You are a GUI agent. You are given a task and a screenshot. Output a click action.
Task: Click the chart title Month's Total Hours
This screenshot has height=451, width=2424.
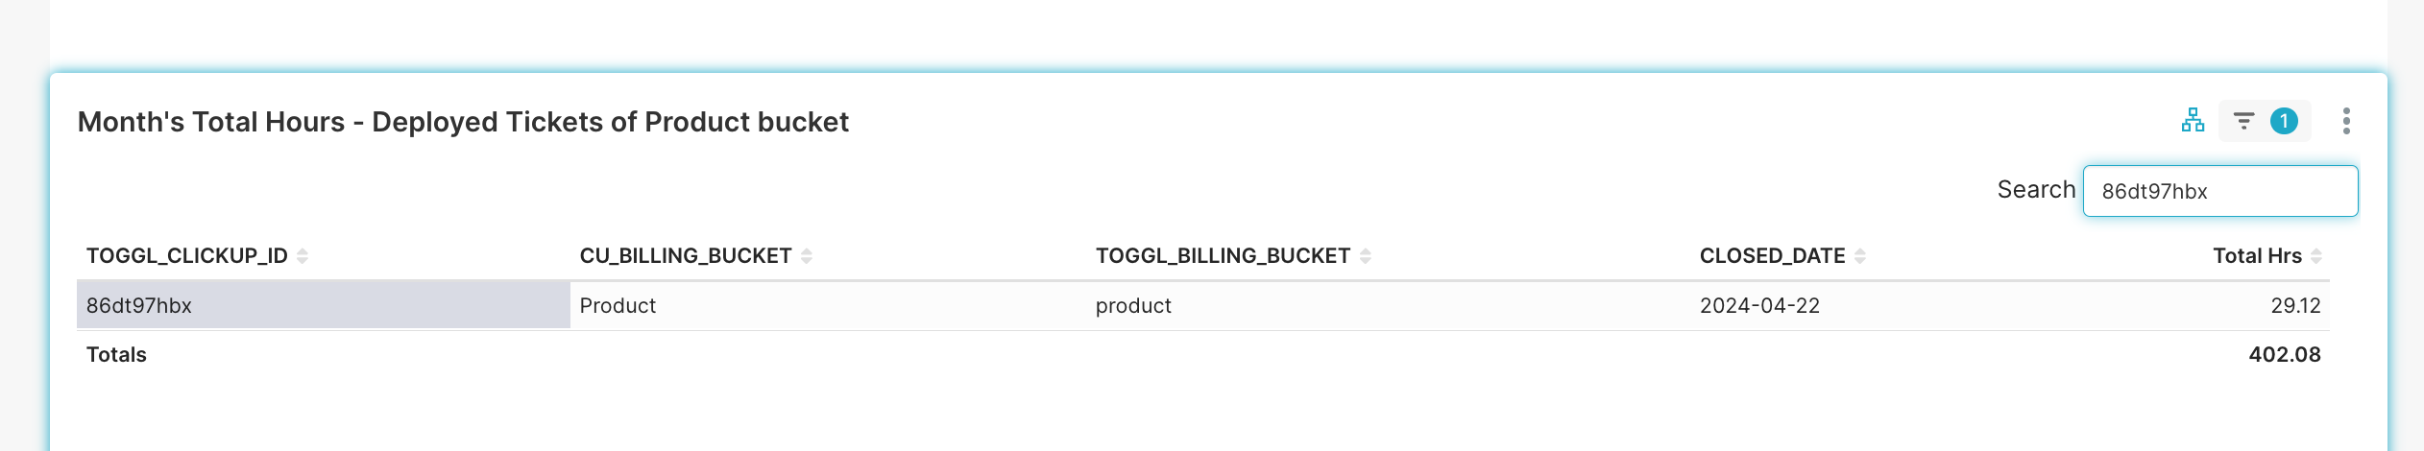(211, 122)
